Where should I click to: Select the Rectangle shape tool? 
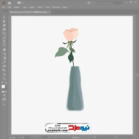click(4, 34)
